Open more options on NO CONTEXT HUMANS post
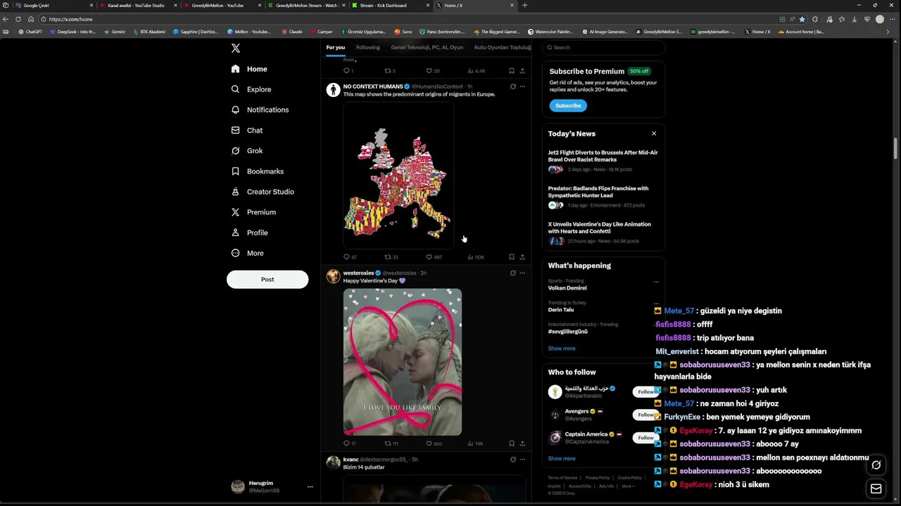The width and height of the screenshot is (901, 506). (x=522, y=86)
